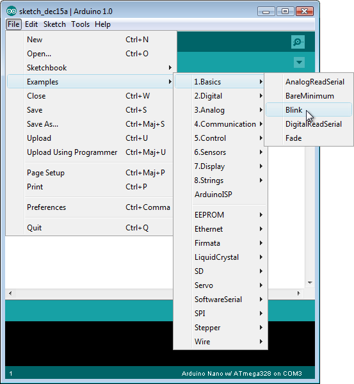Choose Upload Using Programmer
Image resolution: width=354 pixels, height=384 pixels.
90,152
